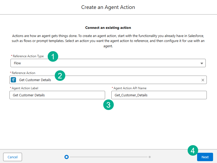217x163 pixels.
Task: Click the 'Connect an existing action' heading
Action: 108,28
